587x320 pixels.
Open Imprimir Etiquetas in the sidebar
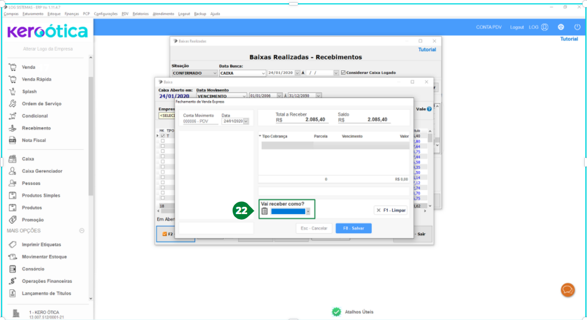point(41,245)
